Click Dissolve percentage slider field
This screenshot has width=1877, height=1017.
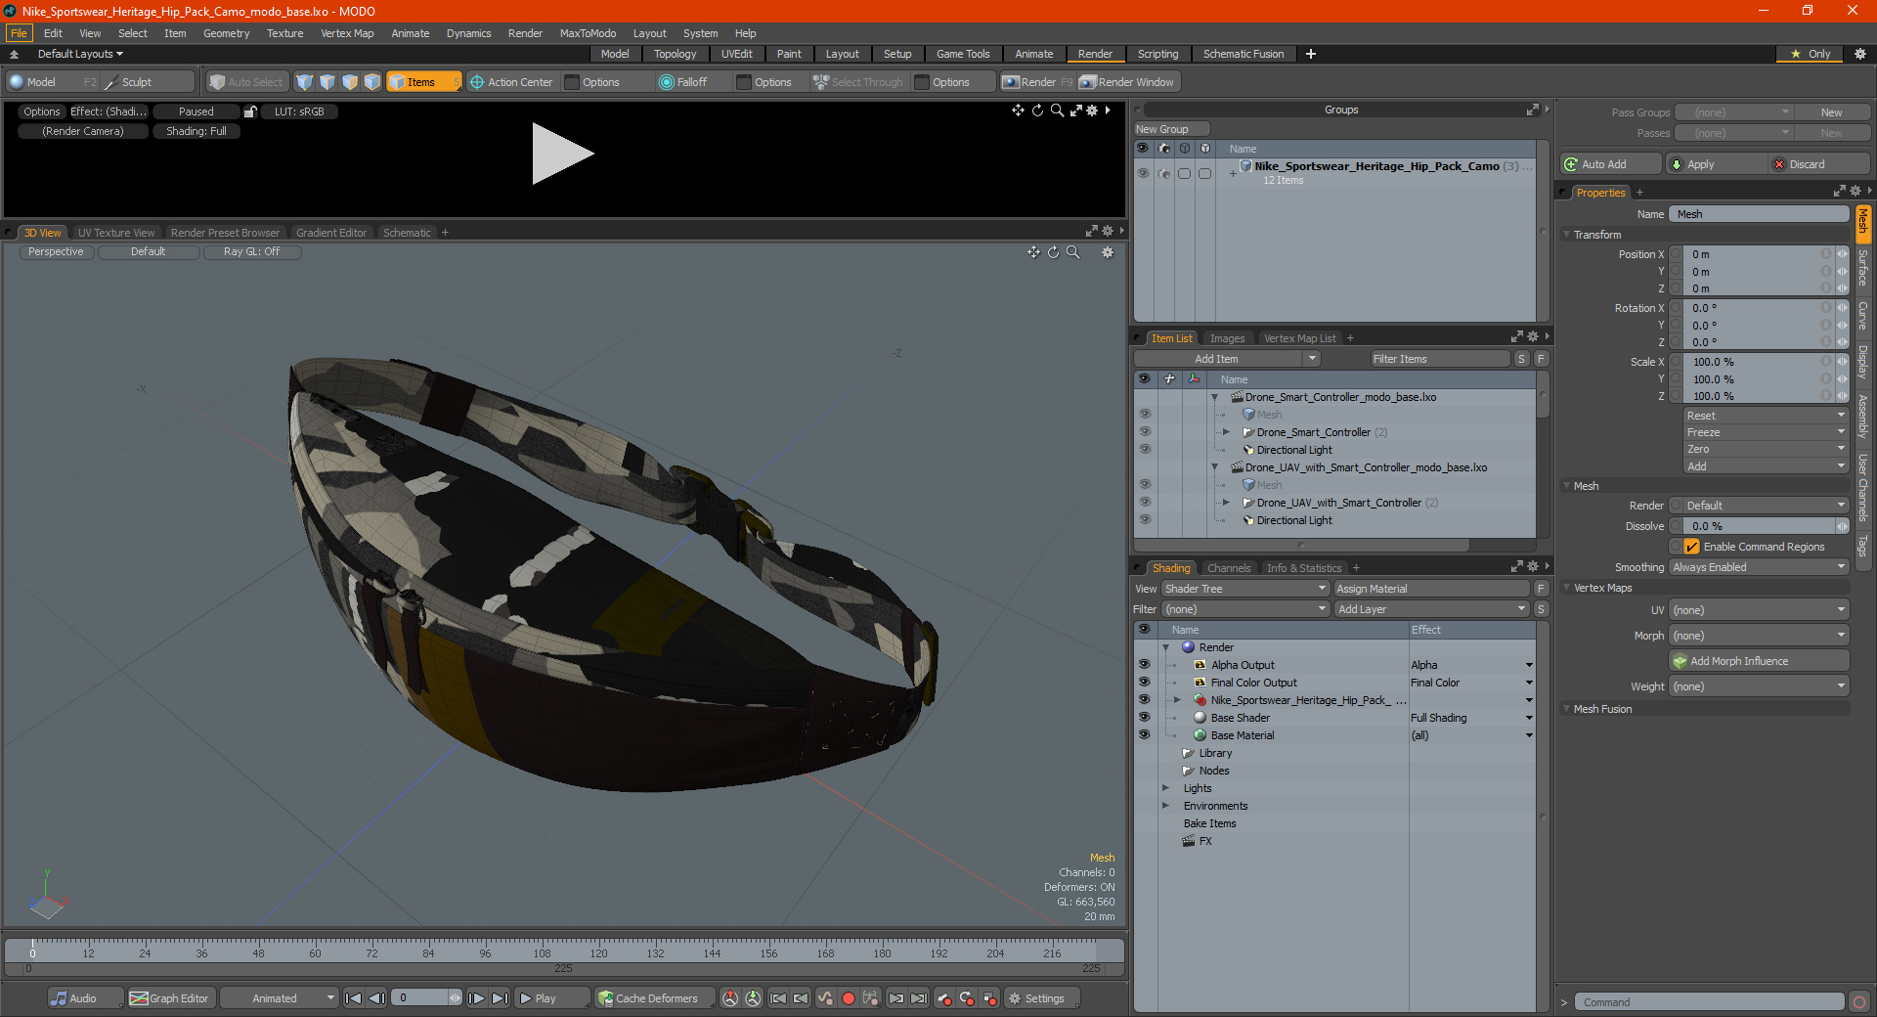(x=1758, y=526)
